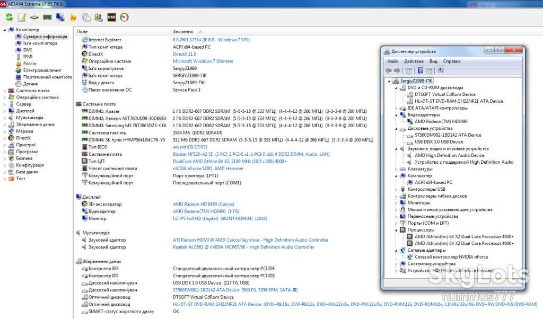Click the gear with window toolbar icon

[x=86, y=17]
